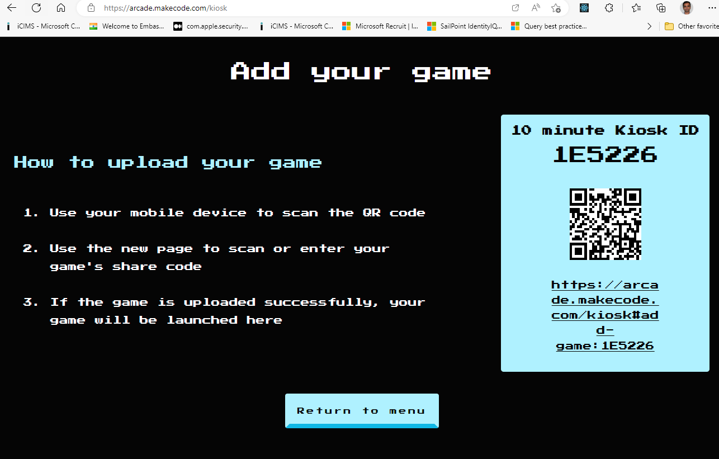Click the '10 minute Kiosk ID' label
Image resolution: width=719 pixels, height=459 pixels.
(x=605, y=130)
